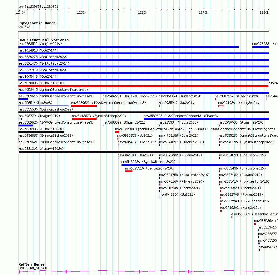278x275 pixels.
Task: Click nsv3377182 (Audano2019) label
Action: pyautogui.click(x=241, y=175)
